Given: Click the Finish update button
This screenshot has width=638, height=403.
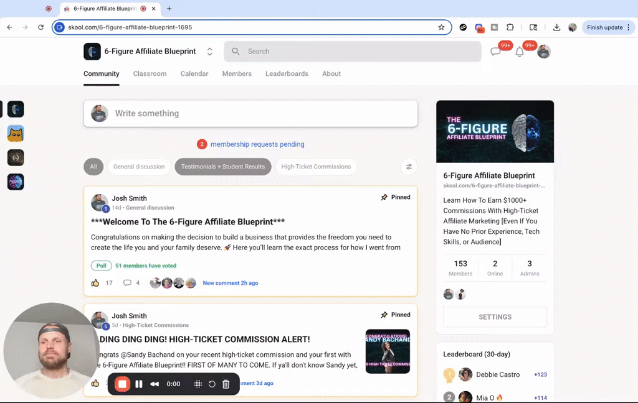Looking at the screenshot, I should tap(608, 27).
